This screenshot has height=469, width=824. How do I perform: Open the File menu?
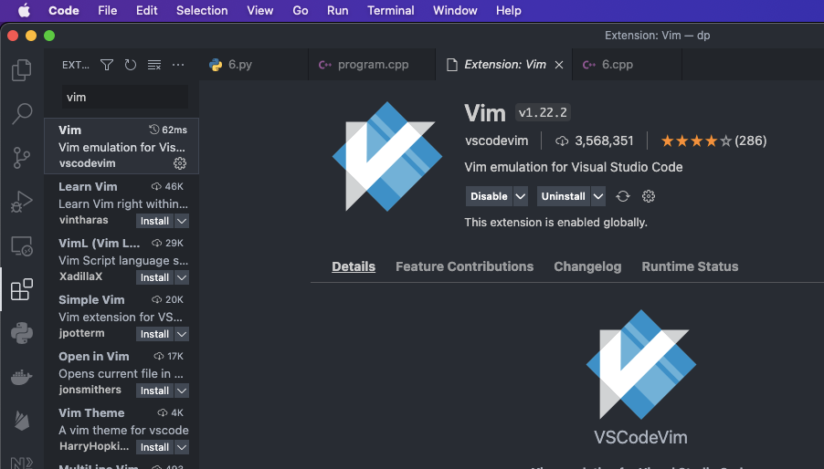pyautogui.click(x=107, y=10)
